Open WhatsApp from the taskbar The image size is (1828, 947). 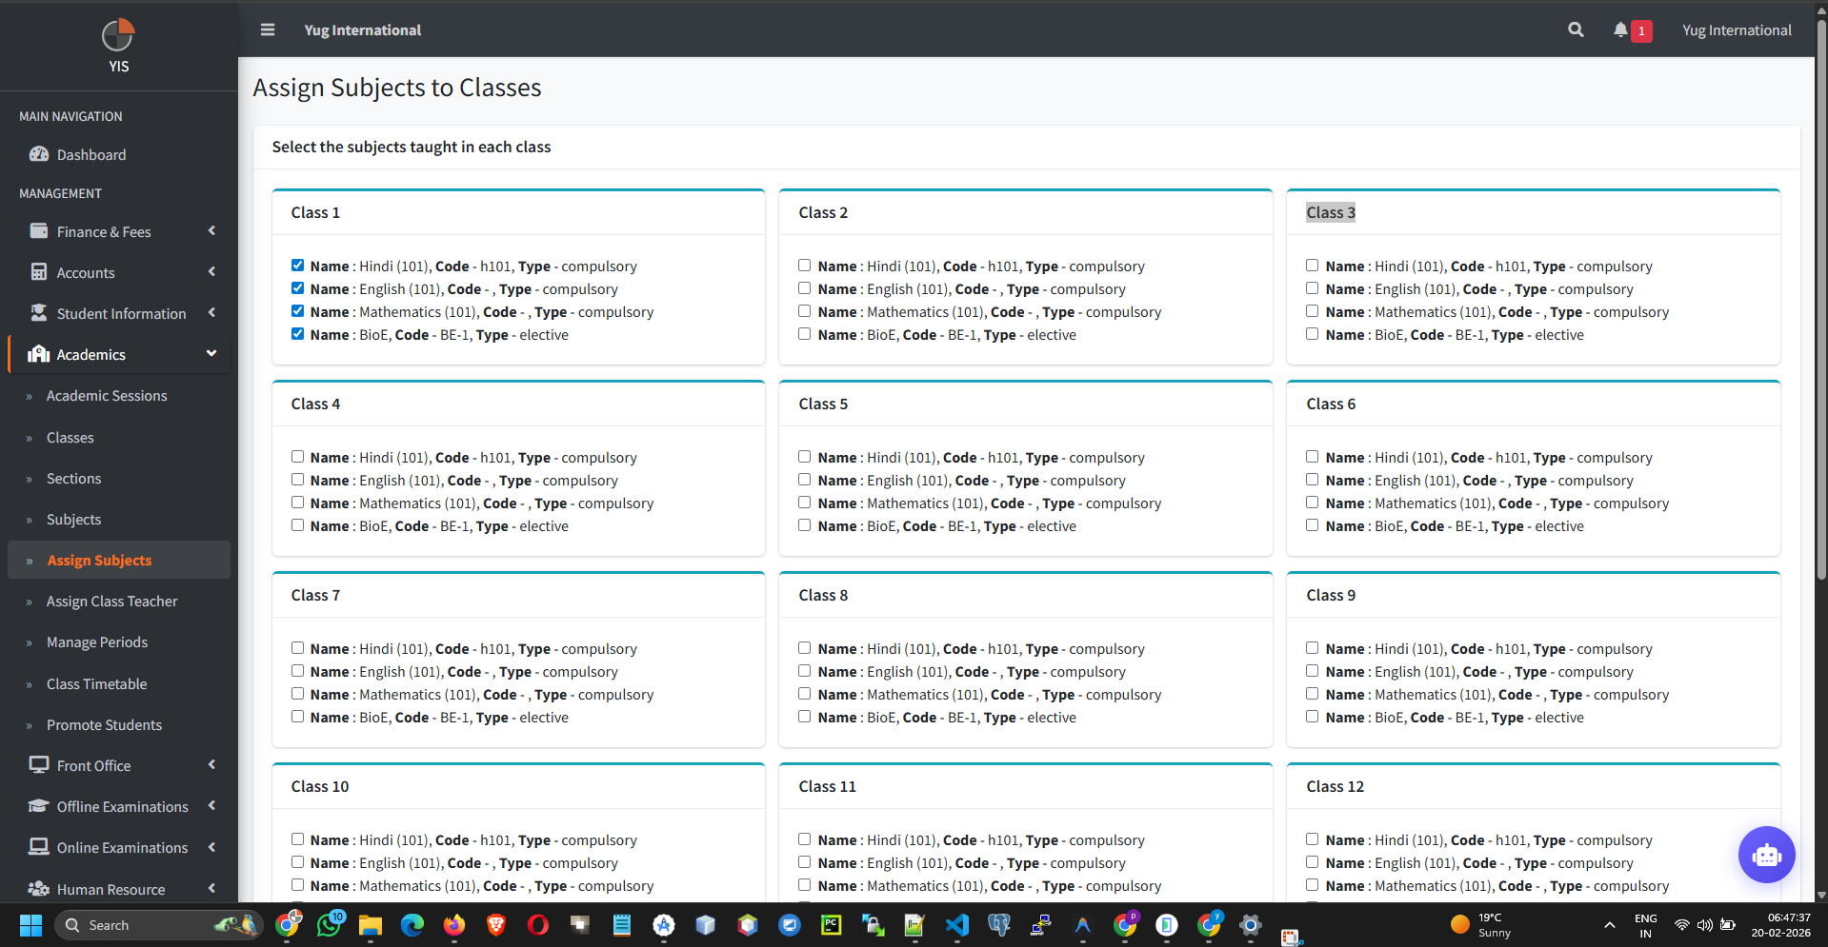coord(330,924)
